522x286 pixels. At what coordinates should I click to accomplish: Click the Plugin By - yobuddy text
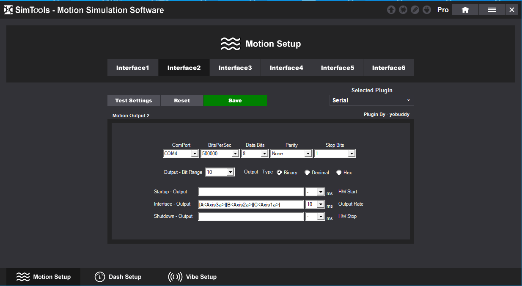(x=387, y=114)
